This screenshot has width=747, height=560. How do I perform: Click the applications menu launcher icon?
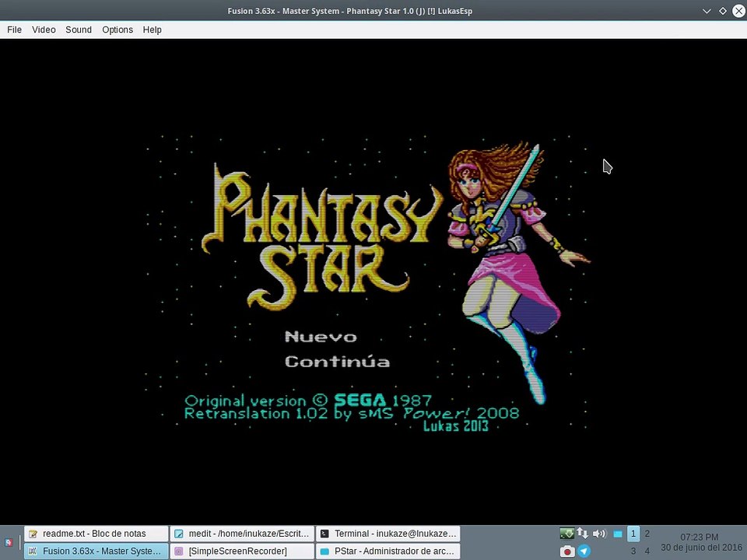pyautogui.click(x=9, y=543)
